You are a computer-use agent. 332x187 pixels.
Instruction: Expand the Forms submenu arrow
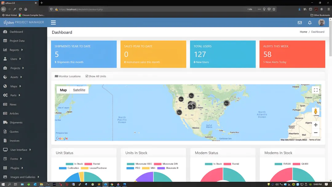[21, 159]
